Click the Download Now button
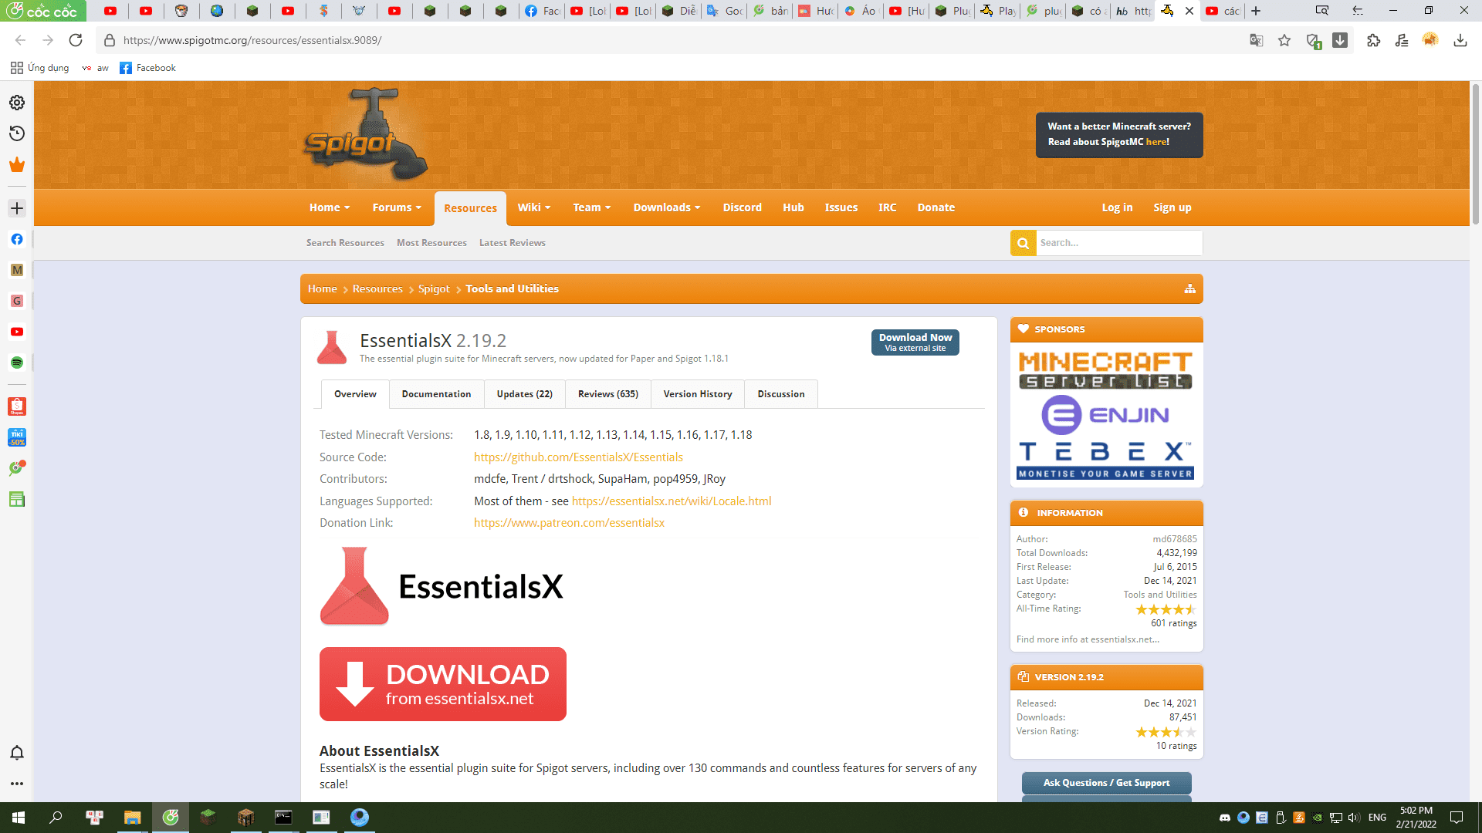The height and width of the screenshot is (833, 1482). (915, 342)
